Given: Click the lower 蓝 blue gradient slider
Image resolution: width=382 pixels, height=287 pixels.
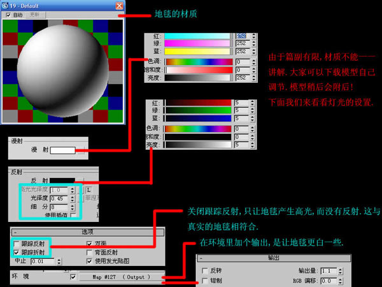Looking at the screenshot, I should tap(198, 119).
